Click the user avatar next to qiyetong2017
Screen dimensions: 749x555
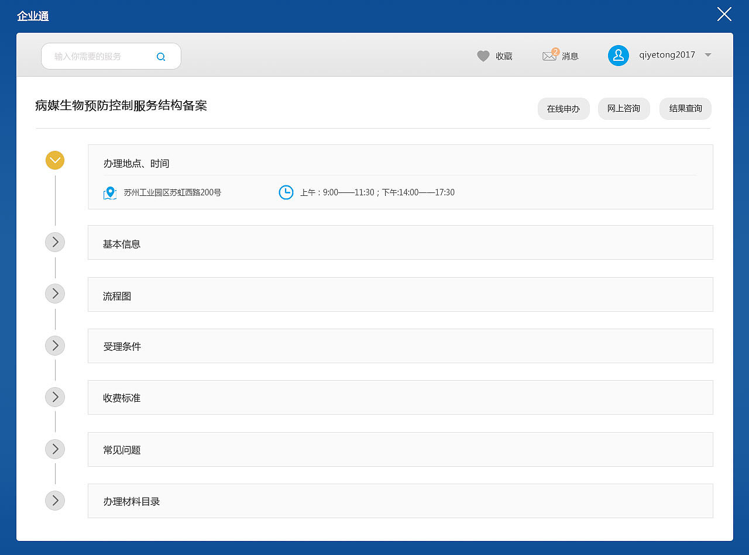[619, 56]
